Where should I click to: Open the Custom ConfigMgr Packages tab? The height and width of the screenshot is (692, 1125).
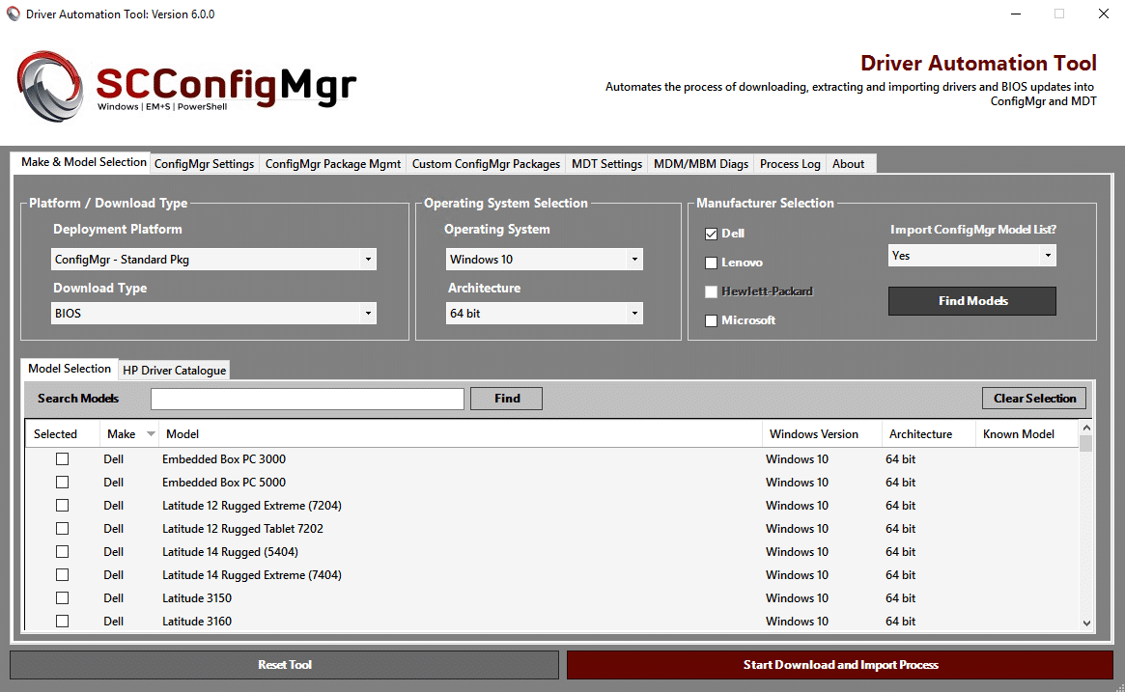pyautogui.click(x=486, y=163)
